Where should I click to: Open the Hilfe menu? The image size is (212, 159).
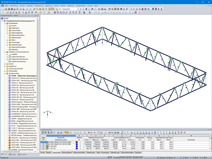96,6
